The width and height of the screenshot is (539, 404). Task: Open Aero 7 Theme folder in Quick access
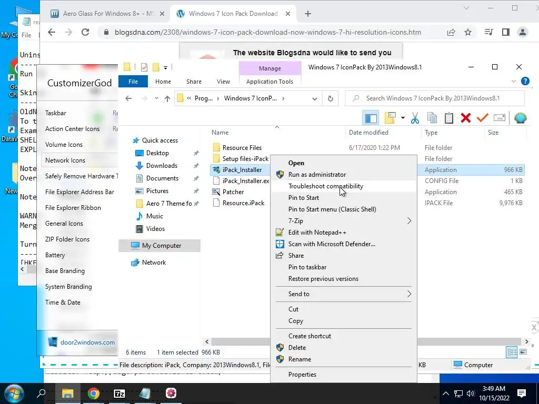click(169, 204)
